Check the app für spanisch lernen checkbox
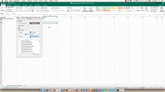The height and width of the screenshot is (92, 165). 21,46
